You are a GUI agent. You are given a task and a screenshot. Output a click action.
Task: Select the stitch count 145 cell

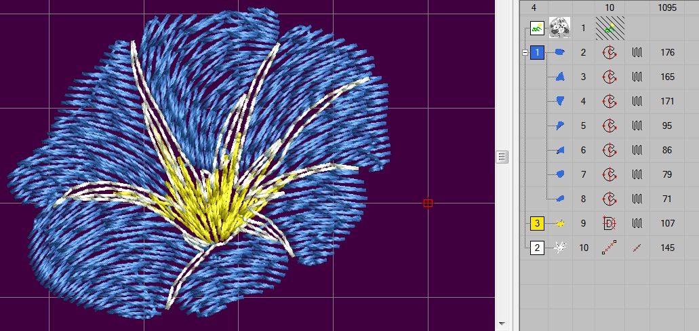pyautogui.click(x=667, y=248)
